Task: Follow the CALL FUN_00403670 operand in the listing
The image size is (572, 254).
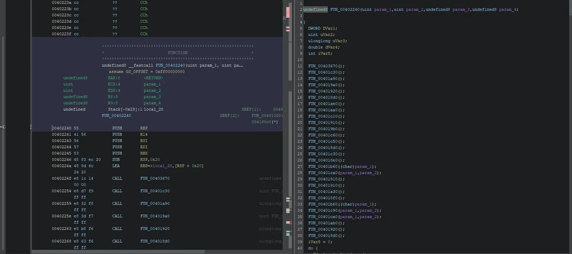Action: coord(155,178)
